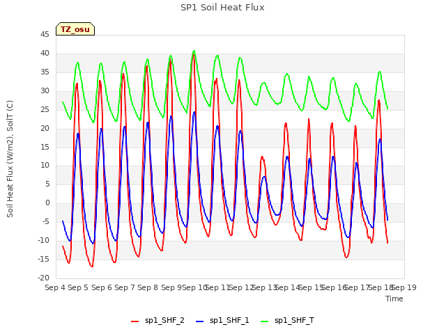Screen dimensions: 446x334
Task: Click the blue sp1_SHF_1 legend swatch
Action: click(x=200, y=321)
